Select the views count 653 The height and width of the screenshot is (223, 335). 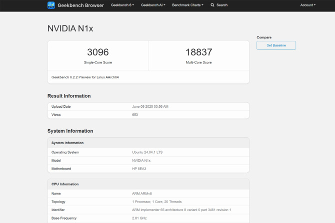[135, 114]
